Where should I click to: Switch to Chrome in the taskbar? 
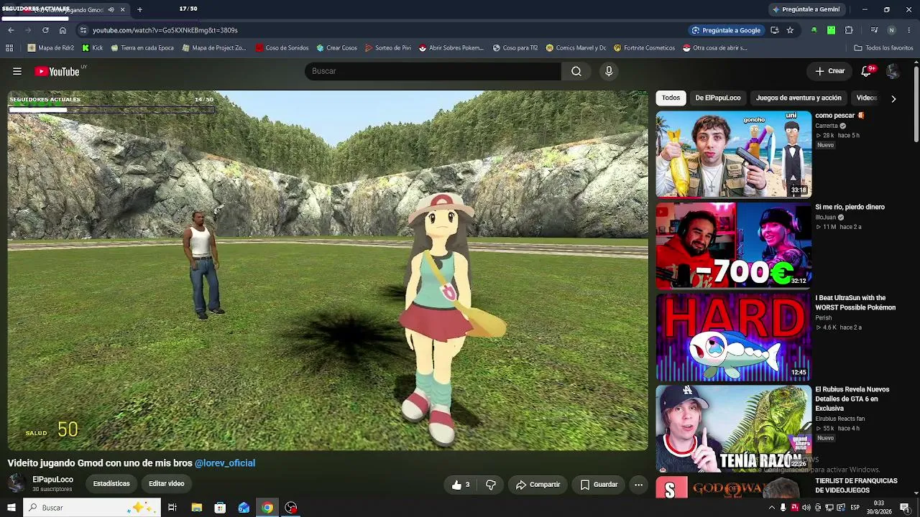tap(267, 508)
